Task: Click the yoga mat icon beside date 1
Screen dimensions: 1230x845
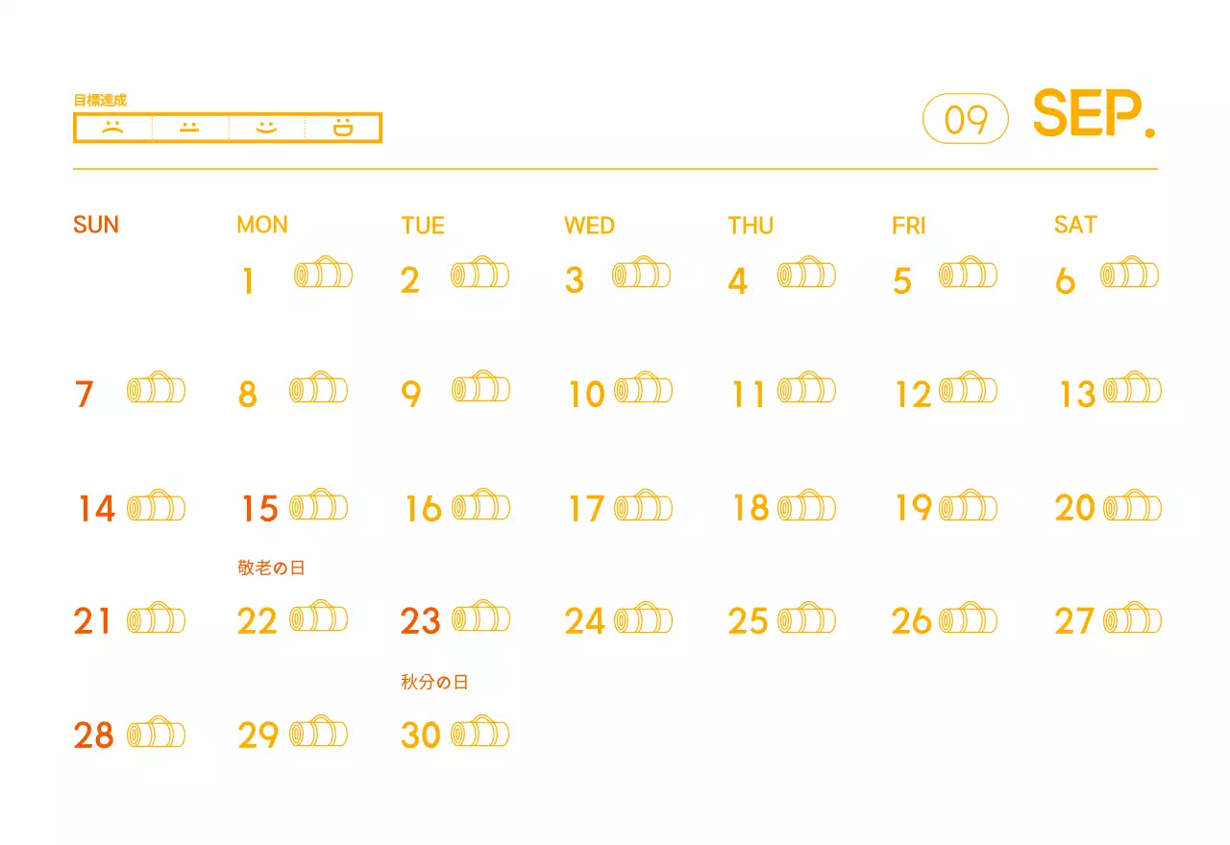Action: click(323, 275)
